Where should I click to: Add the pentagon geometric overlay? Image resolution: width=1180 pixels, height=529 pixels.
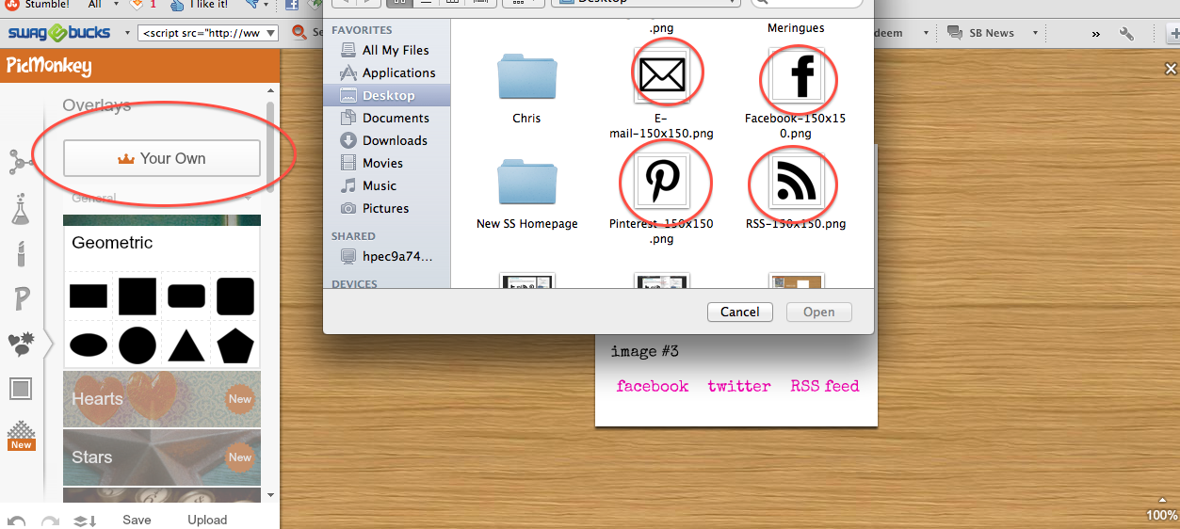click(235, 345)
